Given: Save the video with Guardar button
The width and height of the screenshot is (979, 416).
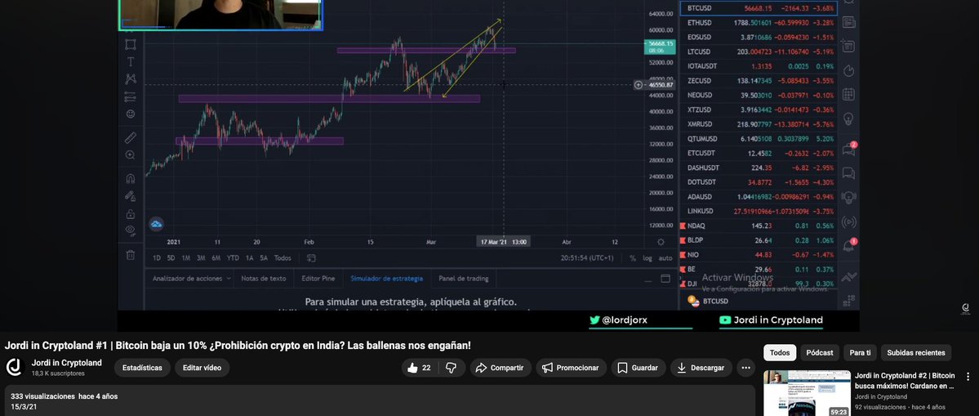Looking at the screenshot, I should click(638, 368).
